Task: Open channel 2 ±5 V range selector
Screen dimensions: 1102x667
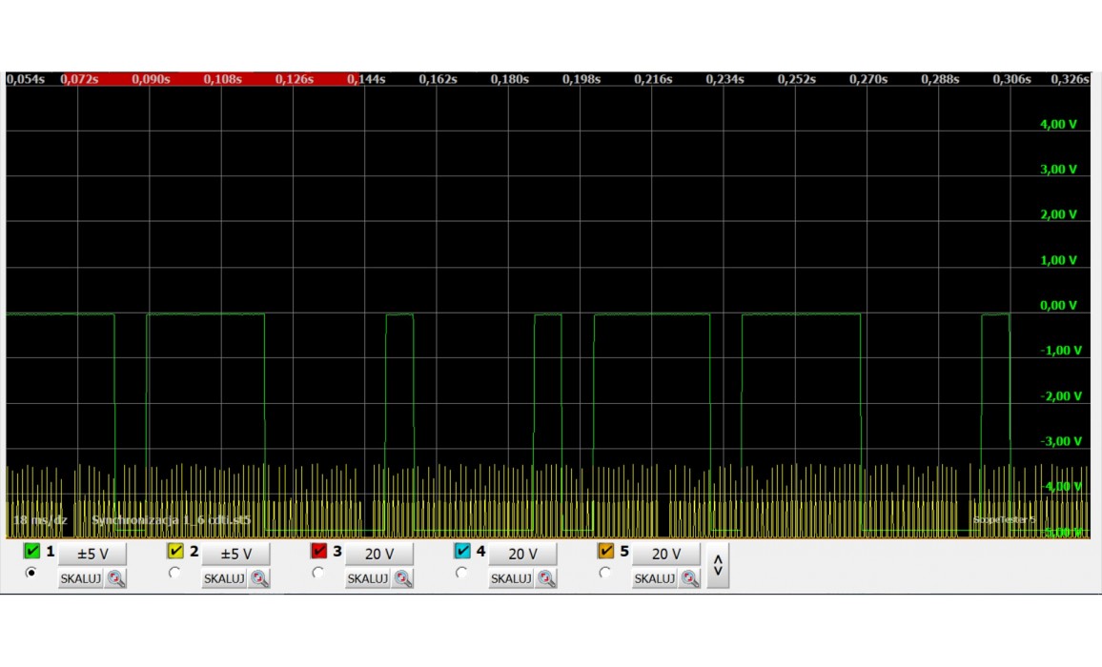Action: [x=235, y=554]
